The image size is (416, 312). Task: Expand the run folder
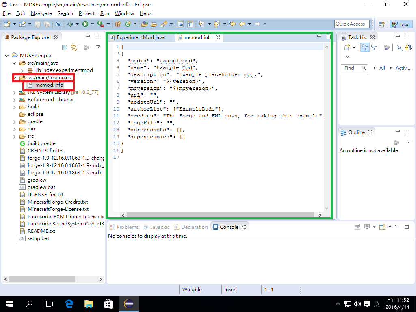point(15,129)
